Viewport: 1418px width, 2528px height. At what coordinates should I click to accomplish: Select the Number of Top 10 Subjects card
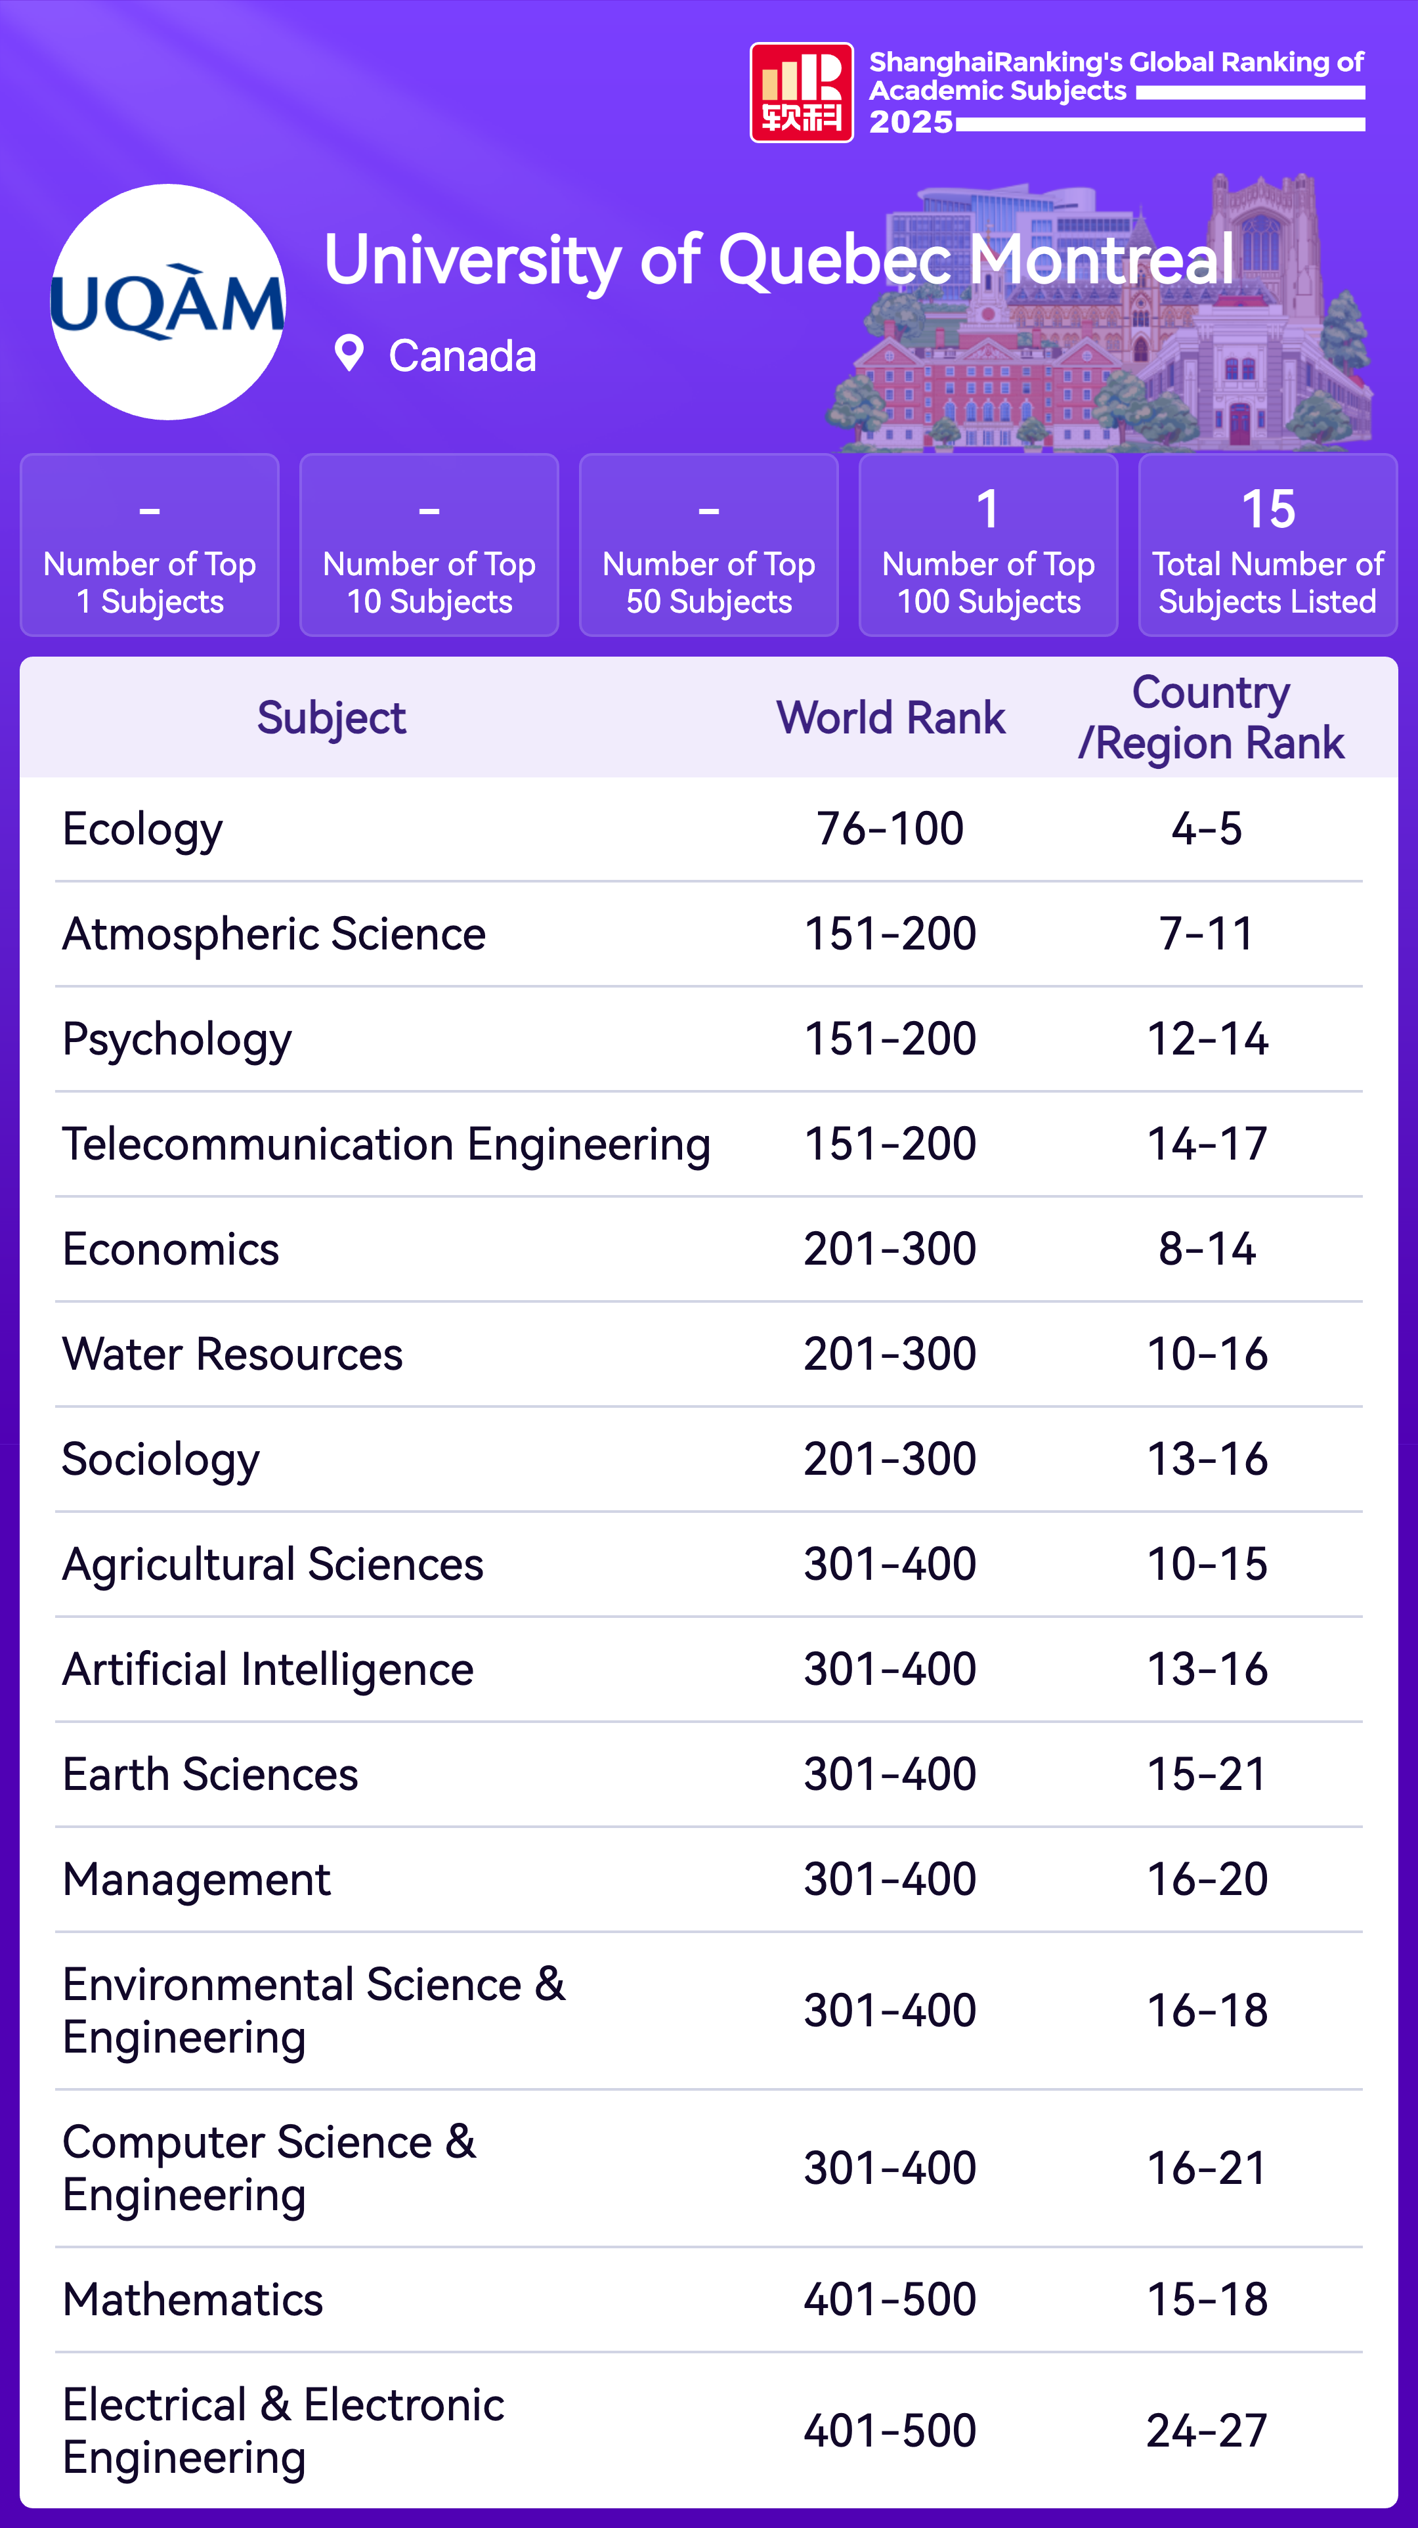click(x=429, y=544)
